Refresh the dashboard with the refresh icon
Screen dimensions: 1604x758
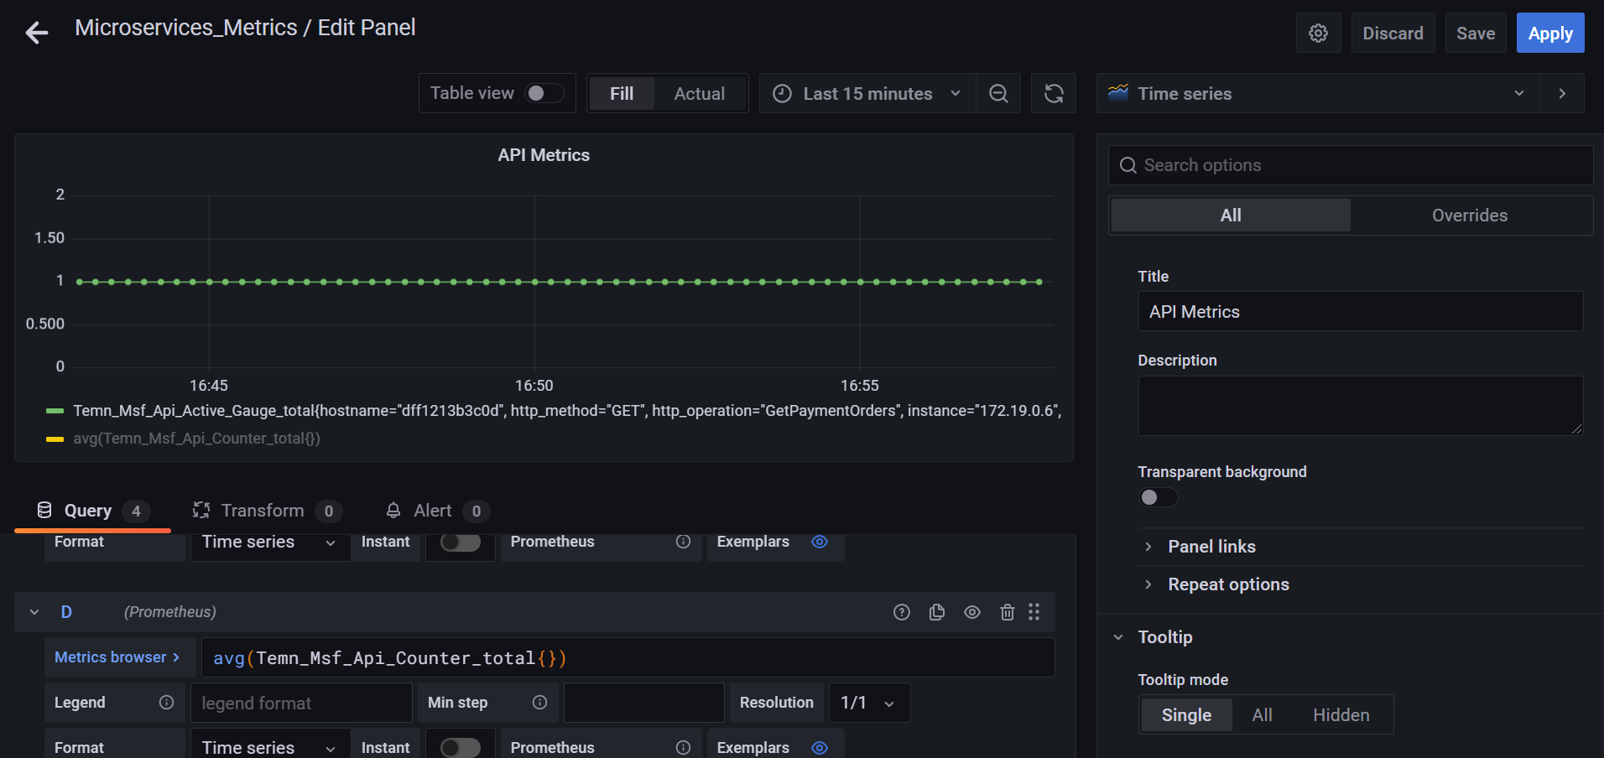(x=1054, y=94)
